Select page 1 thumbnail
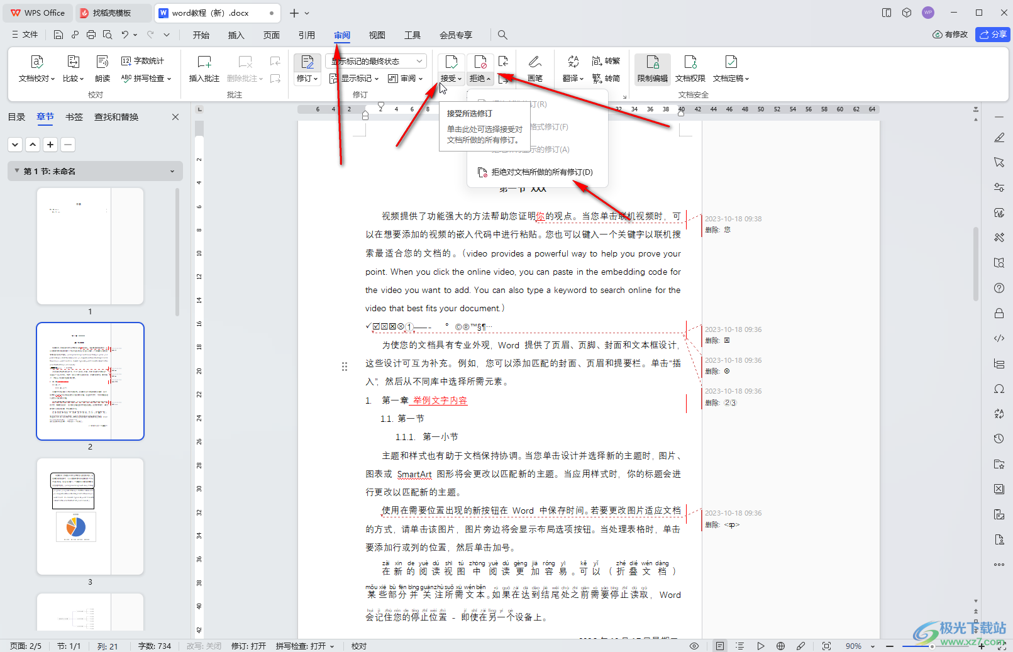Viewport: 1013px width, 652px height. pos(90,246)
